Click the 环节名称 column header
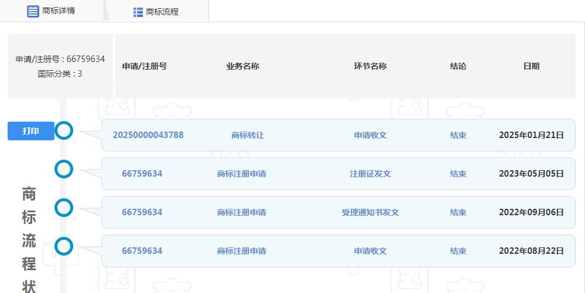 click(370, 66)
